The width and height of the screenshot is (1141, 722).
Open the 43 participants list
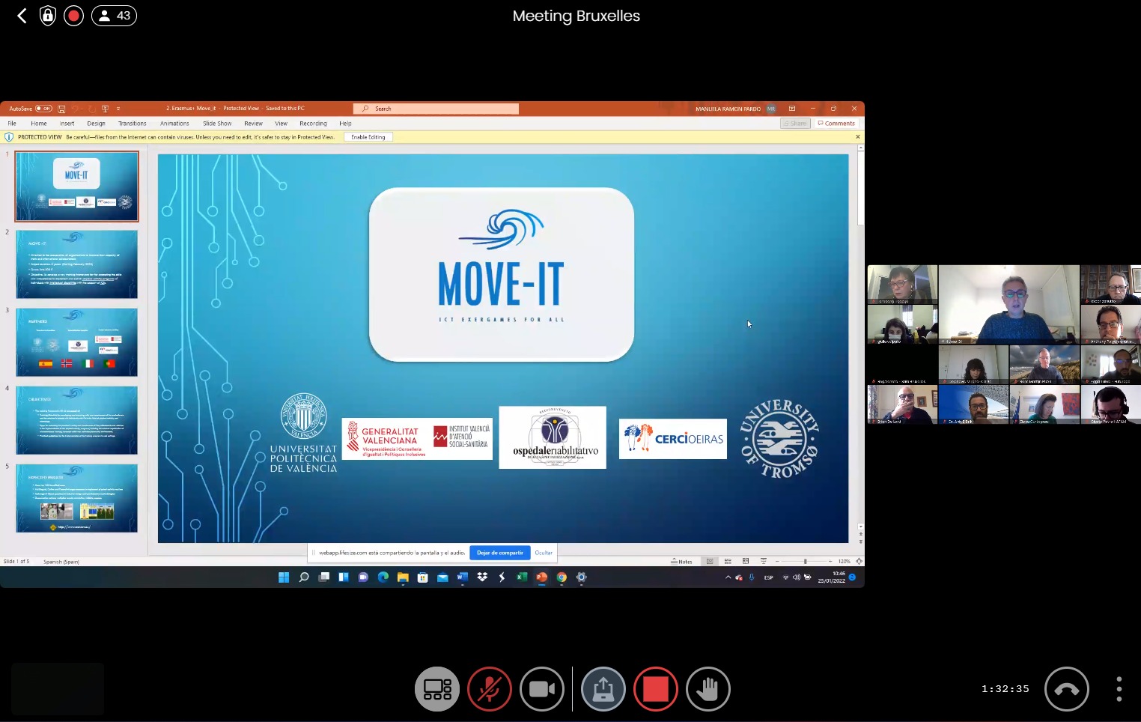click(x=114, y=16)
